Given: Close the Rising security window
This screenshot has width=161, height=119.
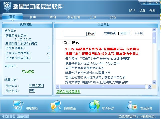Looking at the screenshot, I should 157,3.
